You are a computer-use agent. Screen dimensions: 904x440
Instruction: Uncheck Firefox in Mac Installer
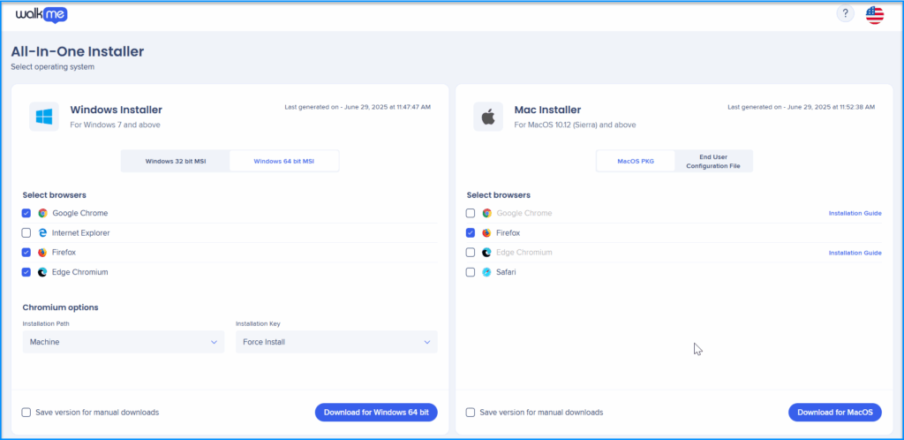click(x=471, y=233)
